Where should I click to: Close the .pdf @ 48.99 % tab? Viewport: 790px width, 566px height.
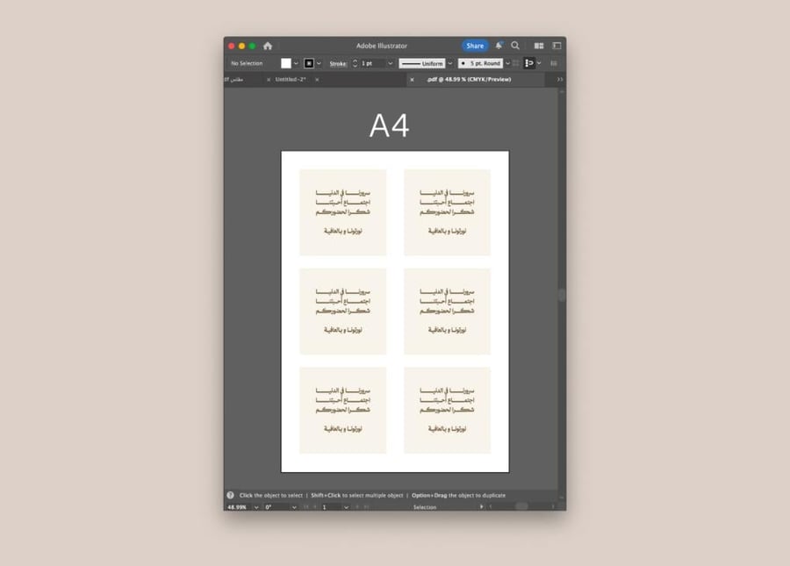[413, 80]
